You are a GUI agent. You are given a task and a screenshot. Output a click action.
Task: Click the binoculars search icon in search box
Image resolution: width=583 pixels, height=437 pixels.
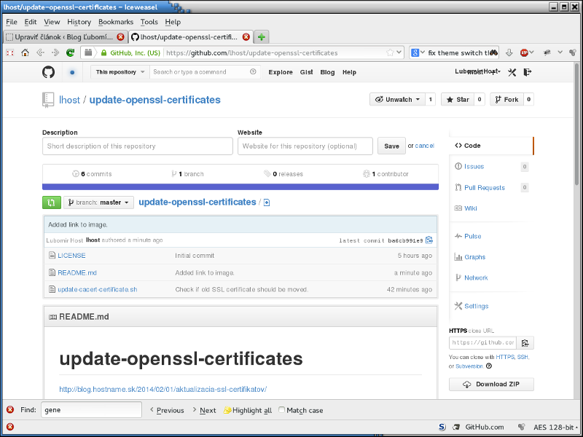(x=494, y=52)
